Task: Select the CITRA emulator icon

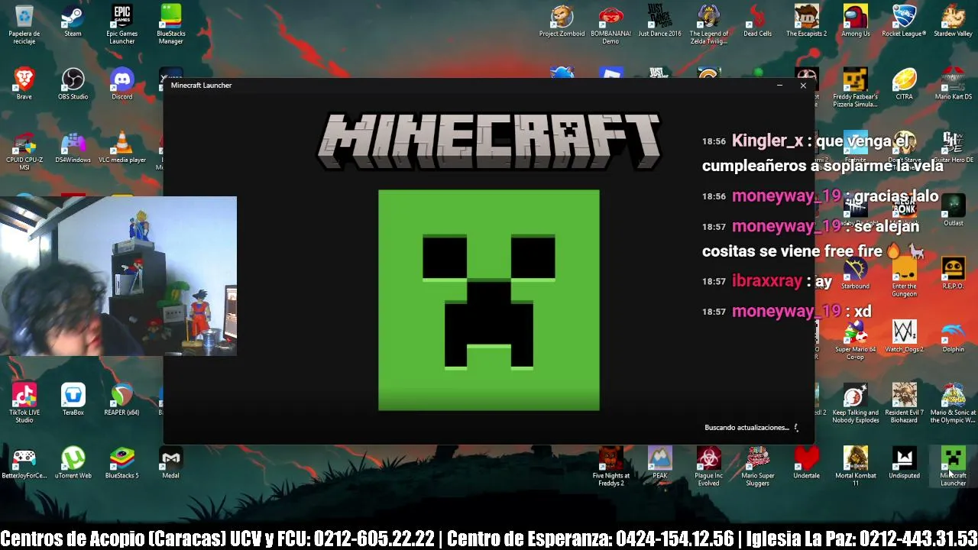Action: pos(904,84)
